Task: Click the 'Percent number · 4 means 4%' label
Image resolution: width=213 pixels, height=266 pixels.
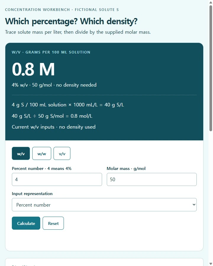Action: pyautogui.click(x=42, y=168)
